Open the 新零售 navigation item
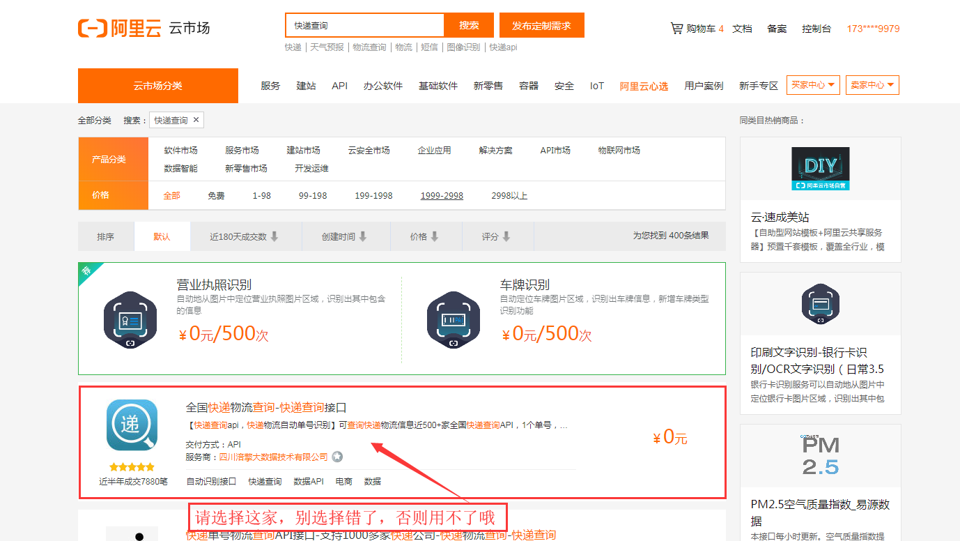The image size is (960, 541). click(488, 86)
